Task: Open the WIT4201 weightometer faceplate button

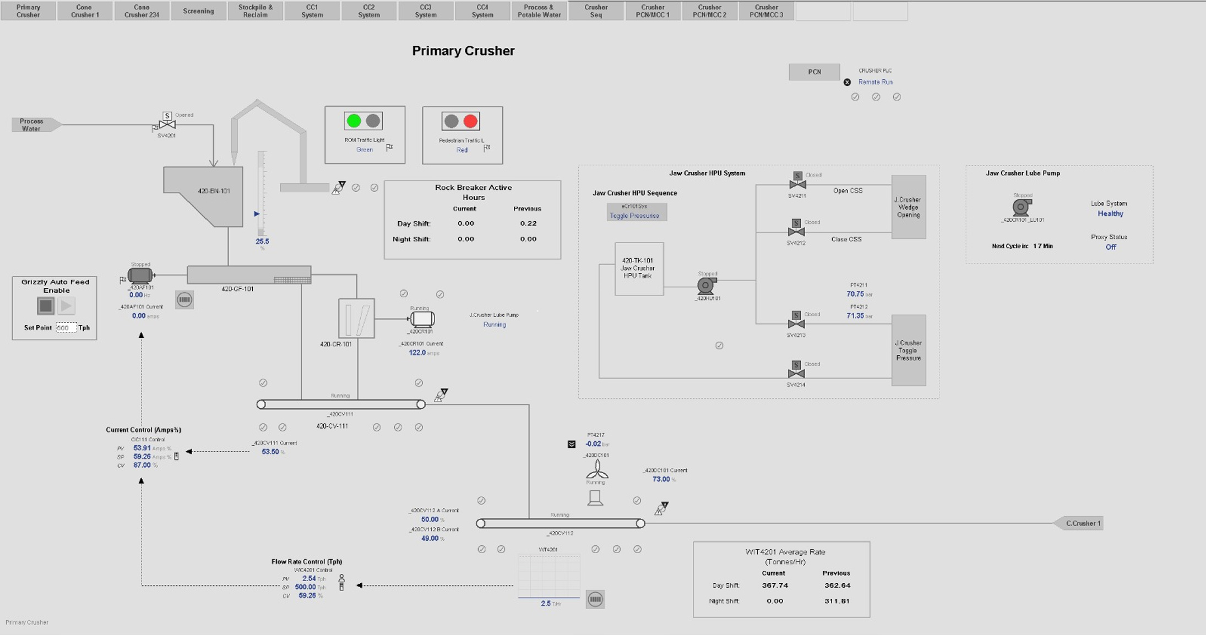Action: tap(595, 599)
